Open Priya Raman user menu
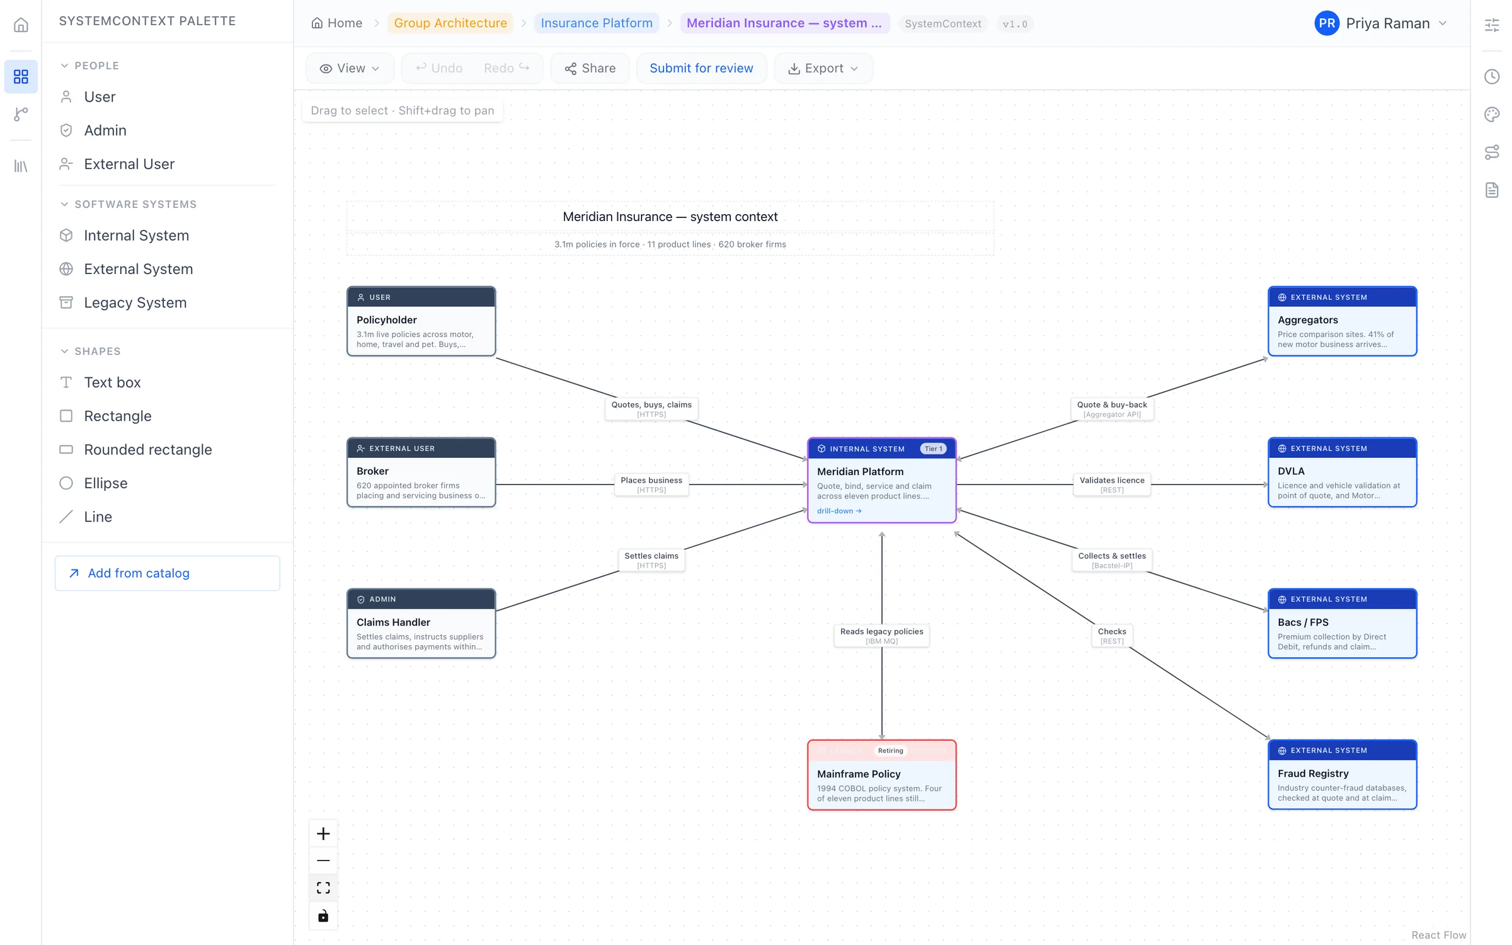 pyautogui.click(x=1382, y=23)
